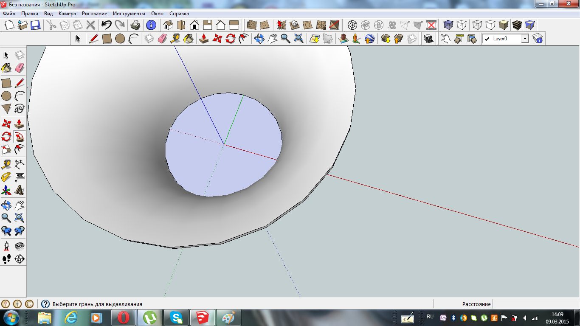The width and height of the screenshot is (580, 326).
Task: Click the Freehand drawing tool
Action: click(20, 109)
